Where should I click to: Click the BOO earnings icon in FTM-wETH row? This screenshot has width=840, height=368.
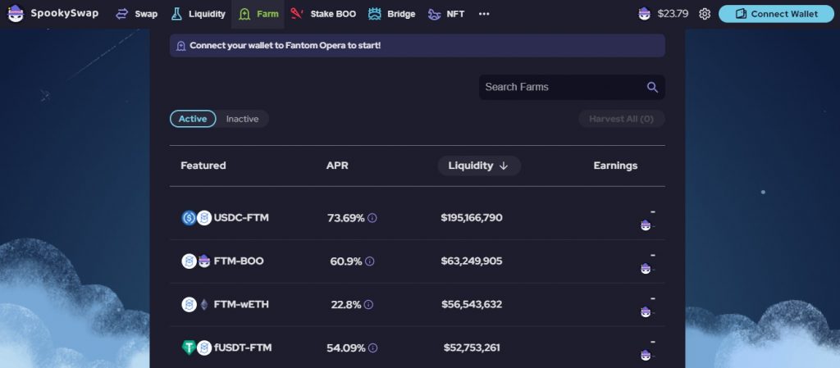pyautogui.click(x=646, y=311)
